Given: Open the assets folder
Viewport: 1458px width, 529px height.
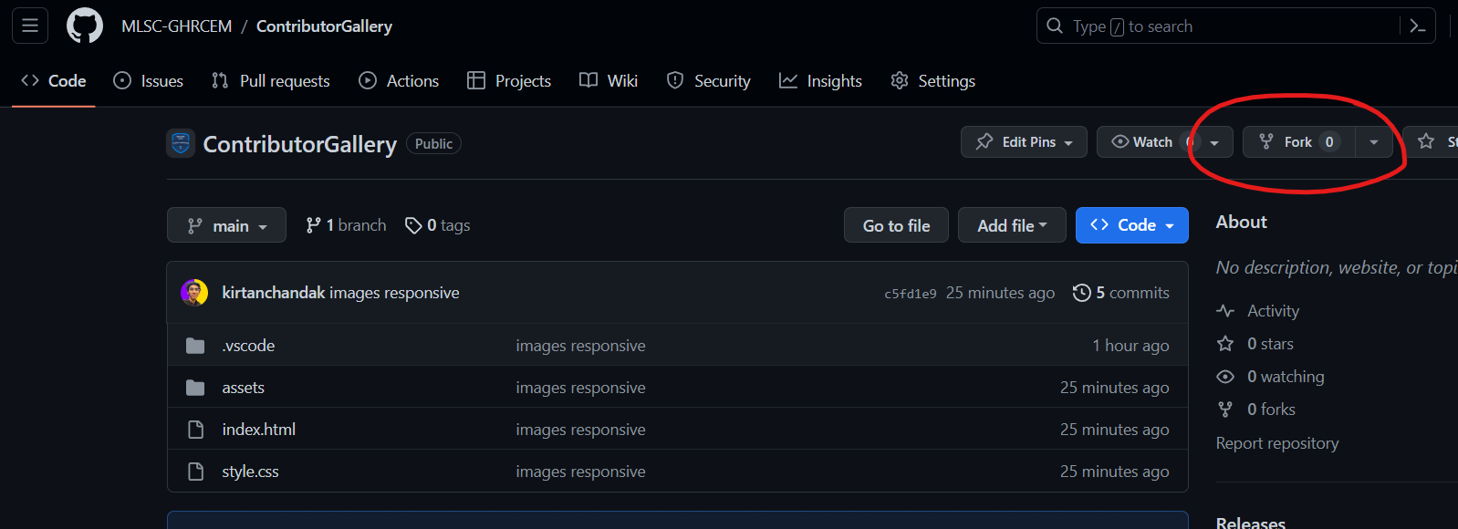Looking at the screenshot, I should click(x=243, y=388).
